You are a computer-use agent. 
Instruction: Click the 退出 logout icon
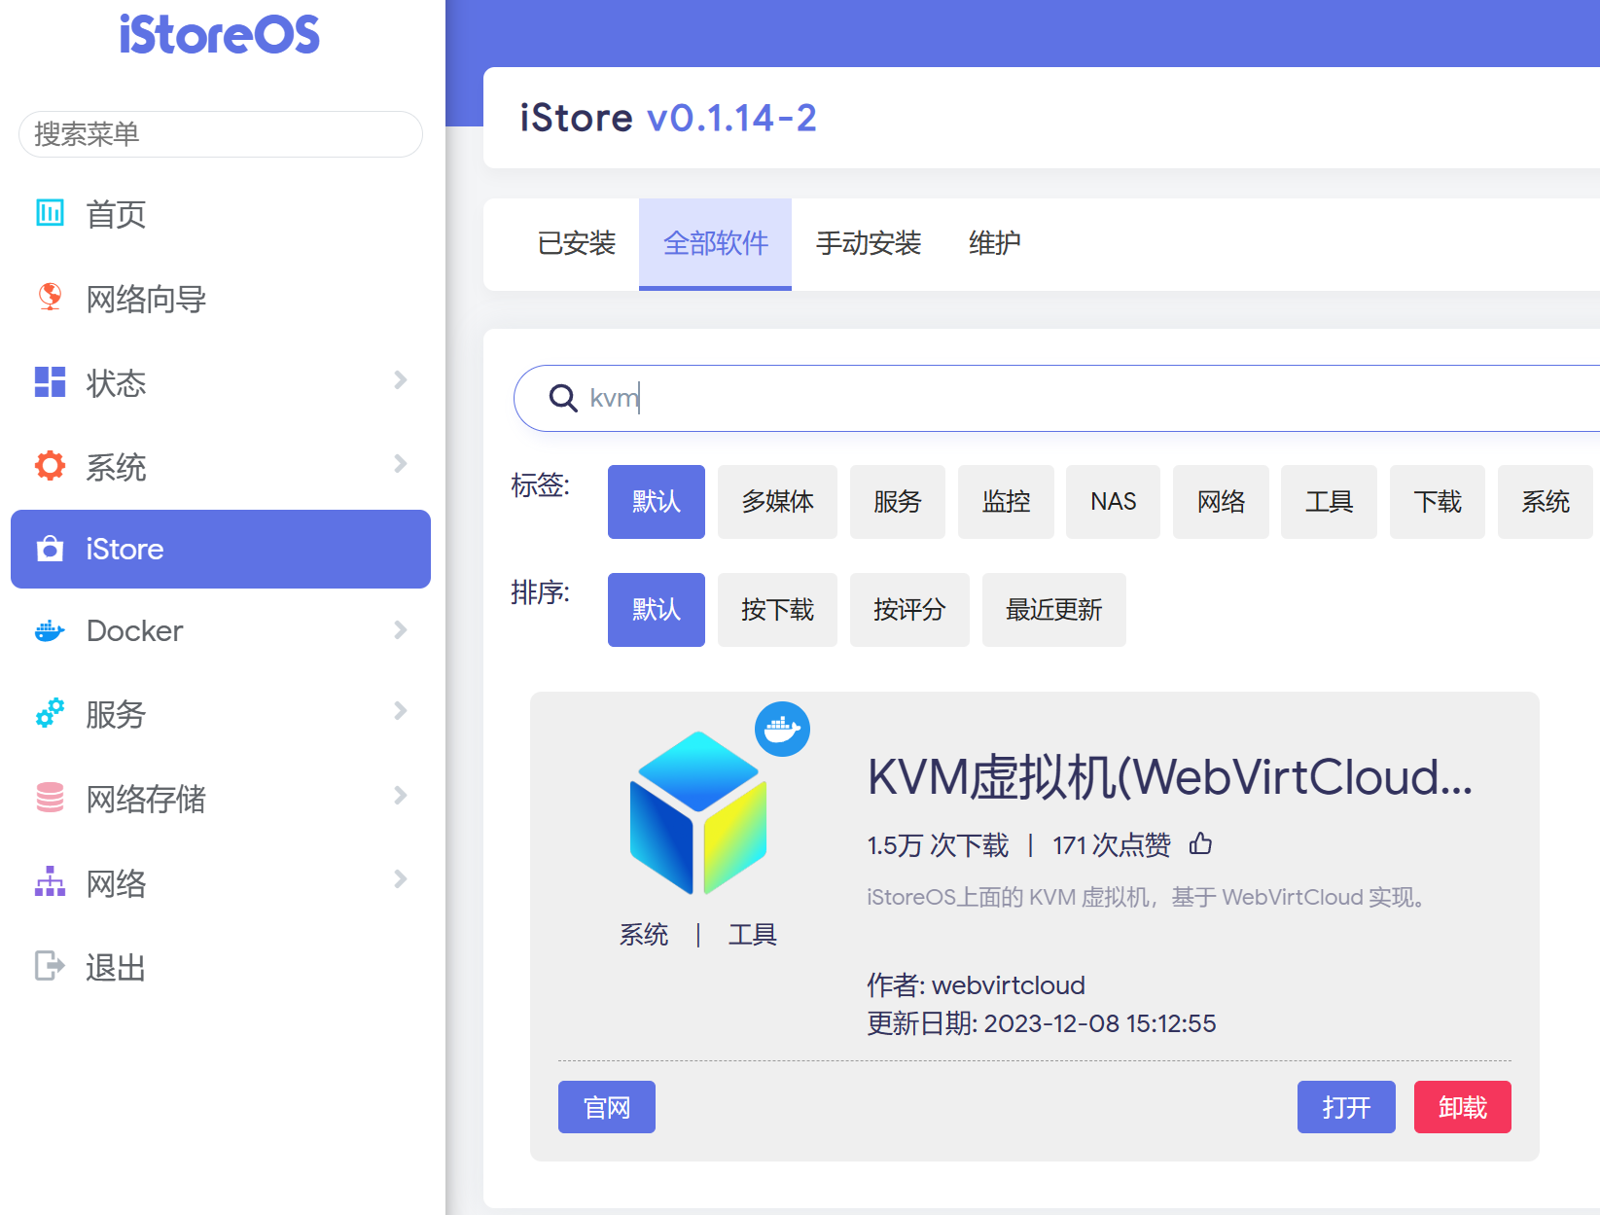pos(50,966)
